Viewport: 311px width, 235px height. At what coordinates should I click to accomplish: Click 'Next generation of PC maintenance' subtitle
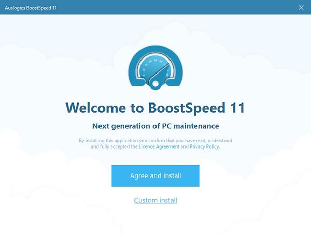coord(155,126)
